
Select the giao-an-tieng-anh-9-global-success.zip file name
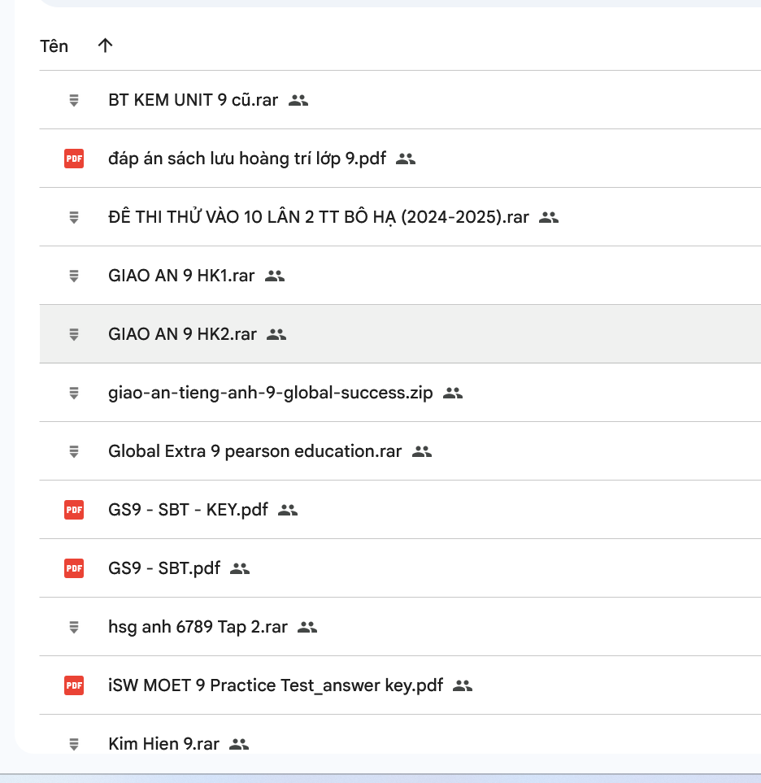pyautogui.click(x=271, y=393)
